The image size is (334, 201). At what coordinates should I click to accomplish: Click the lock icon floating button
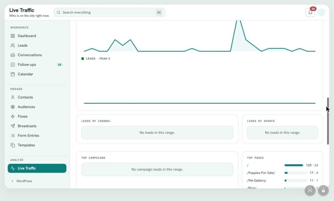(x=323, y=190)
